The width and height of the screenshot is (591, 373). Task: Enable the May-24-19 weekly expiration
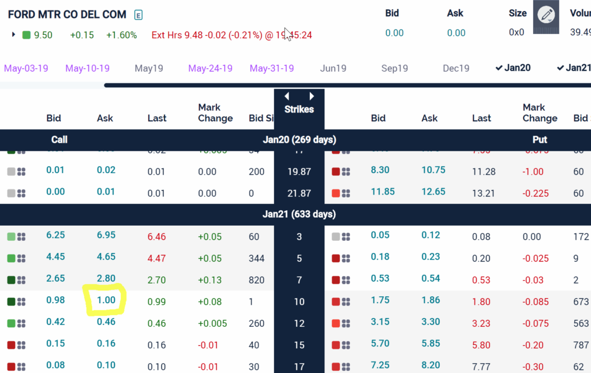tap(210, 69)
